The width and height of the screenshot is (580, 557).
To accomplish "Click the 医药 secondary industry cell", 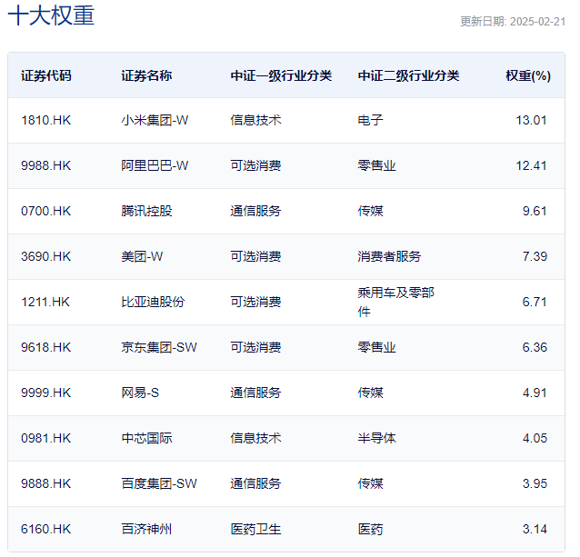I will pos(370,529).
